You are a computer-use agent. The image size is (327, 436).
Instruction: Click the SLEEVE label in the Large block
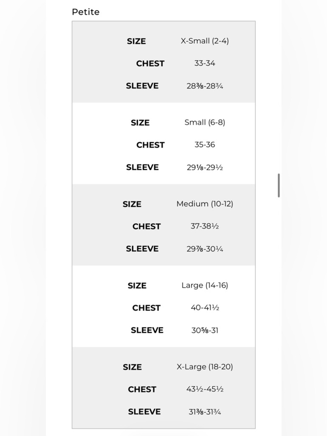coord(147,330)
